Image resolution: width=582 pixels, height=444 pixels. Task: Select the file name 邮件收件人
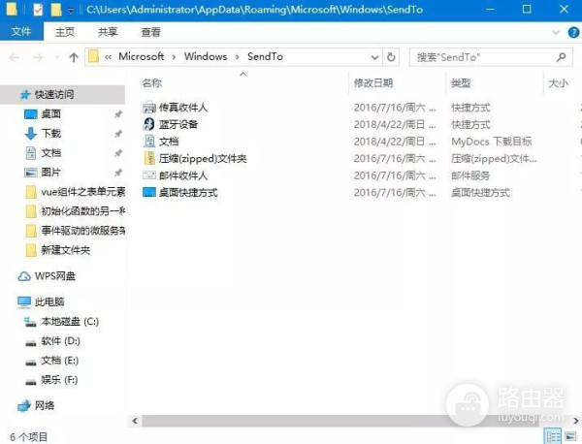point(183,175)
